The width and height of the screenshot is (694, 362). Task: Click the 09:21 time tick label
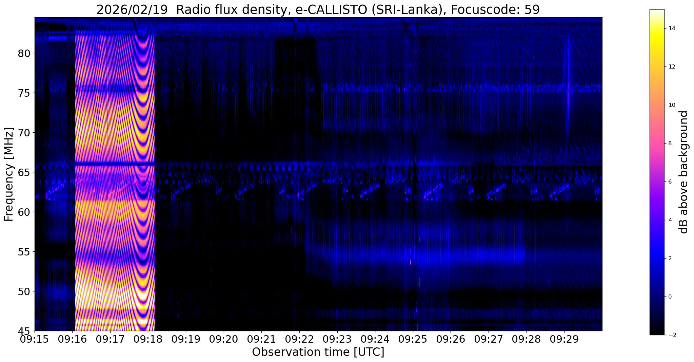(x=261, y=339)
